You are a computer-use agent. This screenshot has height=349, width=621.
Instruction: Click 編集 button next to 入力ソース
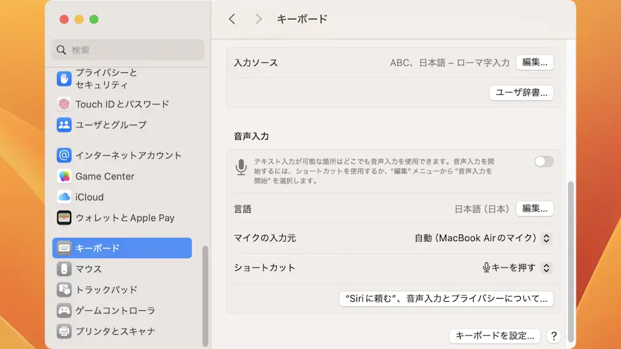click(534, 63)
